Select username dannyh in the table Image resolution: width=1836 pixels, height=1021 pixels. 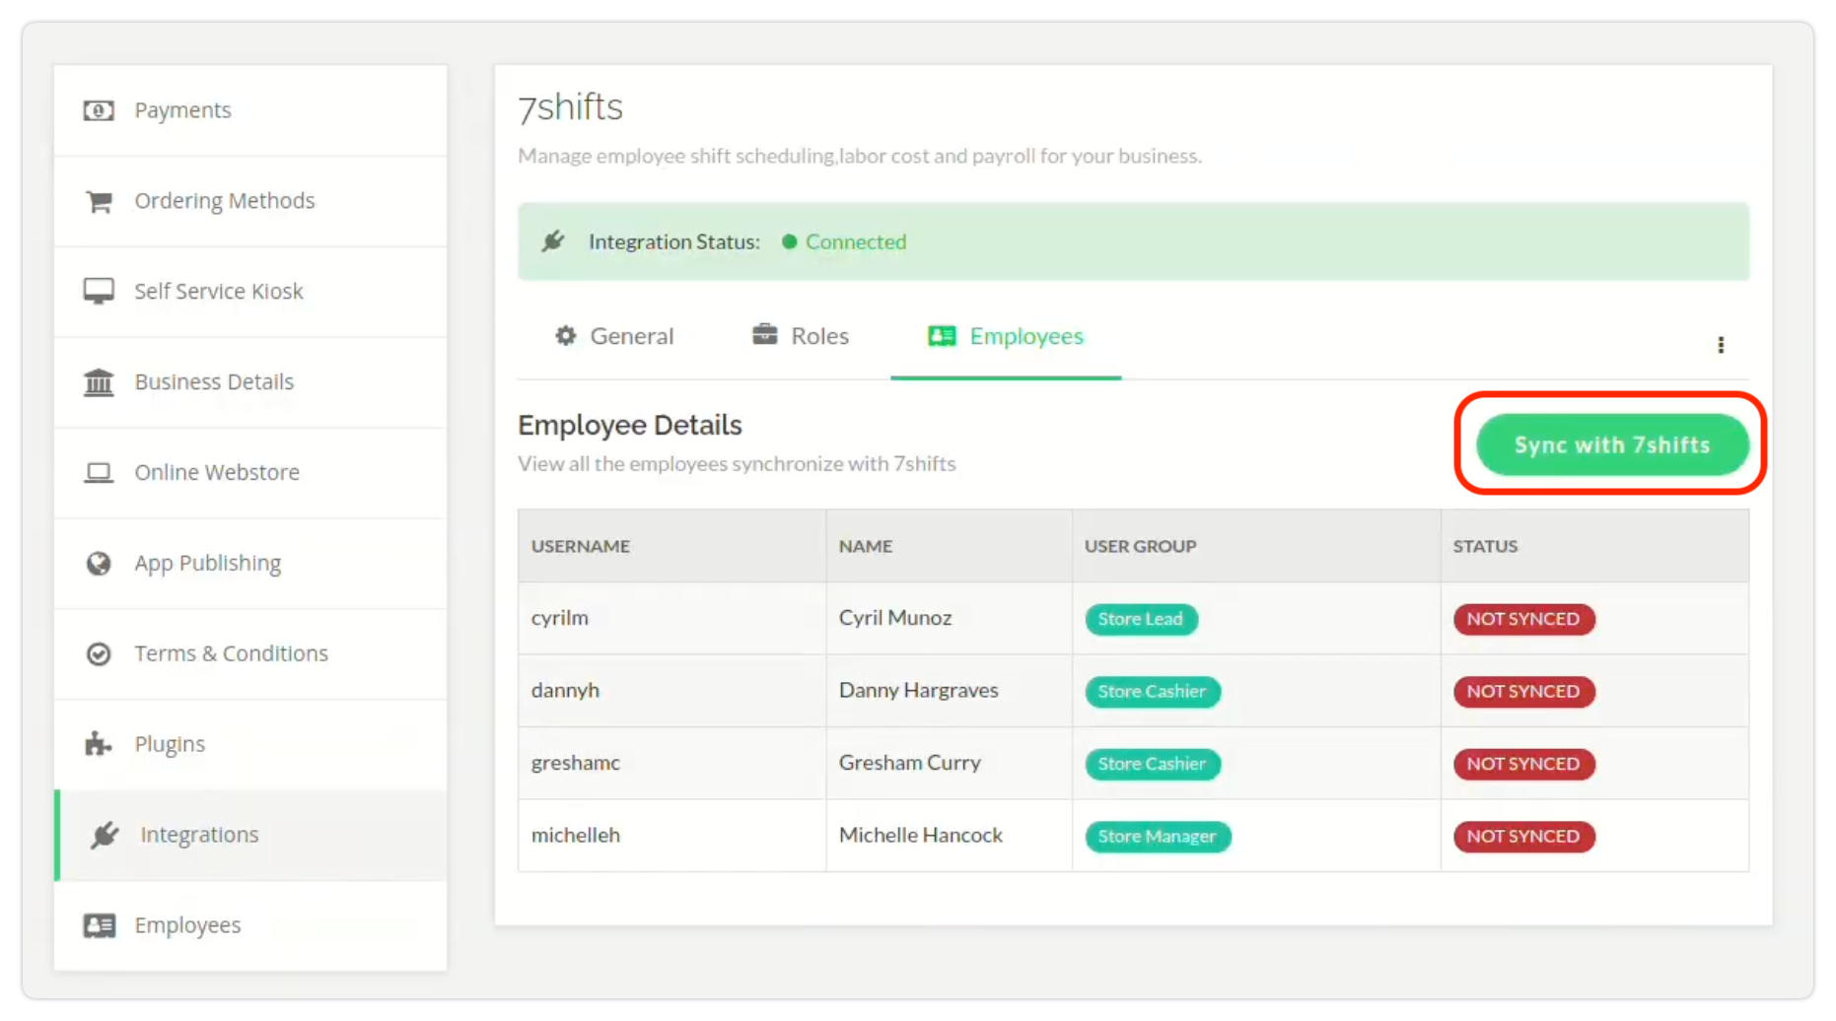coord(565,690)
